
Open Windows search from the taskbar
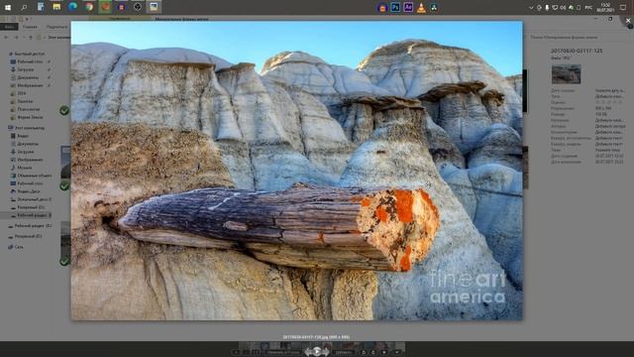point(24,7)
